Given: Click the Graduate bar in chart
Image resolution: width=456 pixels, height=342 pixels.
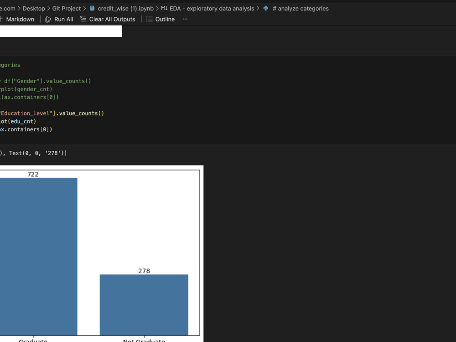Looking at the screenshot, I should tap(39, 256).
